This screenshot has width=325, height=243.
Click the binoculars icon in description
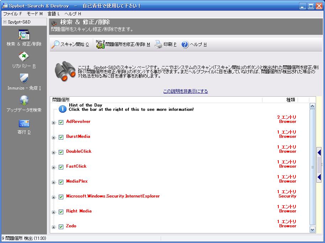click(x=65, y=71)
